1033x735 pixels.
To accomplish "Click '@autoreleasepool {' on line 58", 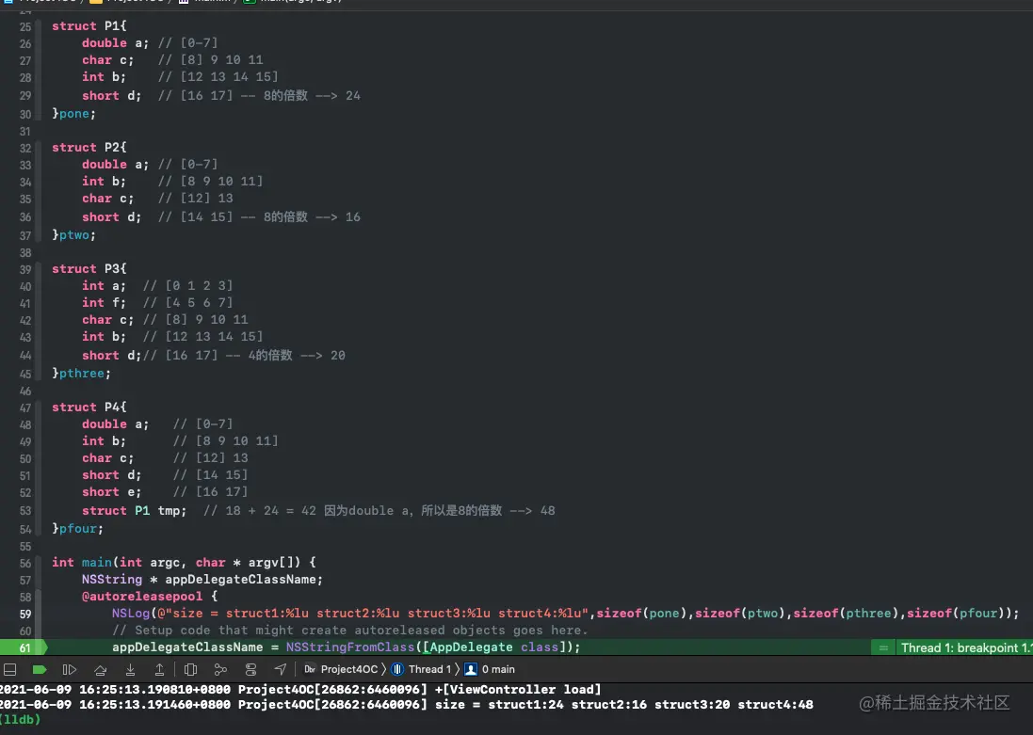I will tap(150, 596).
